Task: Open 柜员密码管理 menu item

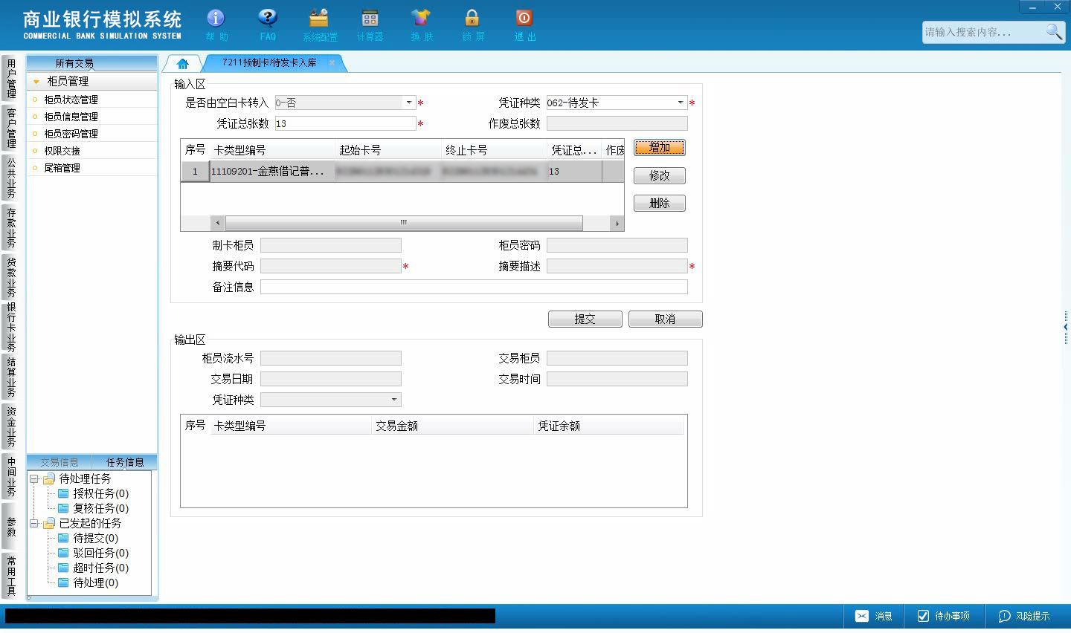Action: [71, 134]
